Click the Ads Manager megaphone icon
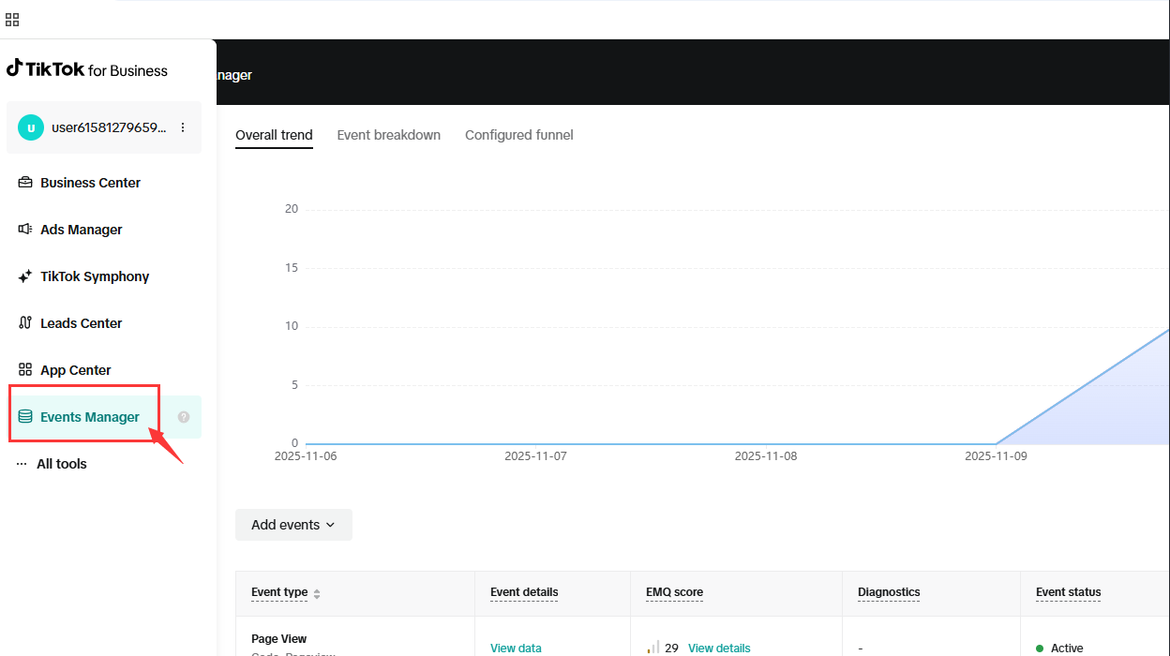 [x=25, y=230]
